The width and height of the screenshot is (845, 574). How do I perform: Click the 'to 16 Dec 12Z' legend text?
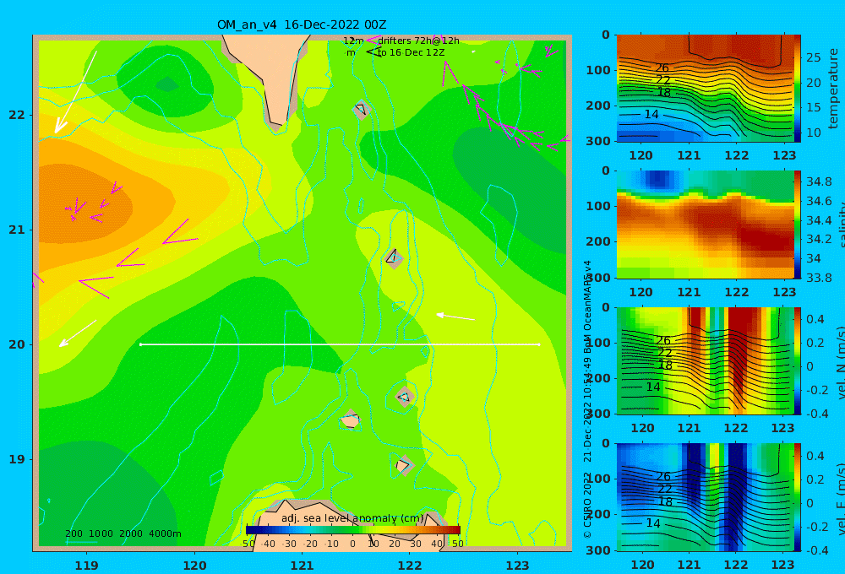(411, 52)
